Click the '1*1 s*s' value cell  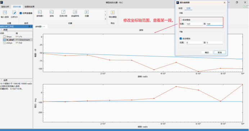(19, 37)
